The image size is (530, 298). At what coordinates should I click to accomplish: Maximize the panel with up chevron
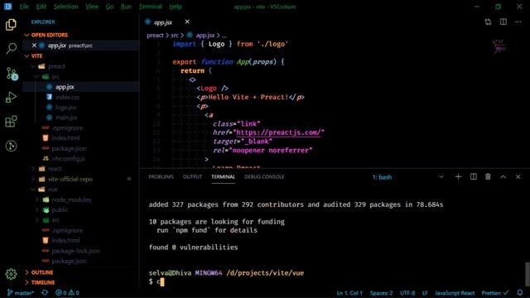pos(503,176)
